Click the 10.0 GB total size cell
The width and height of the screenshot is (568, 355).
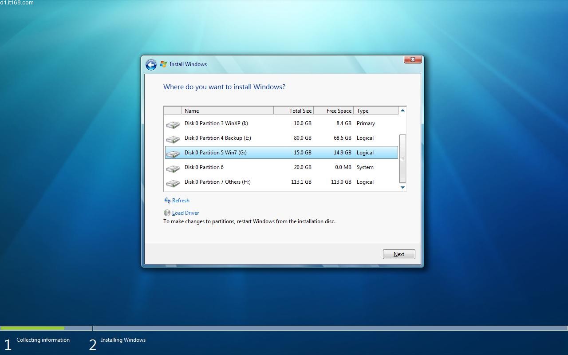tap(303, 123)
